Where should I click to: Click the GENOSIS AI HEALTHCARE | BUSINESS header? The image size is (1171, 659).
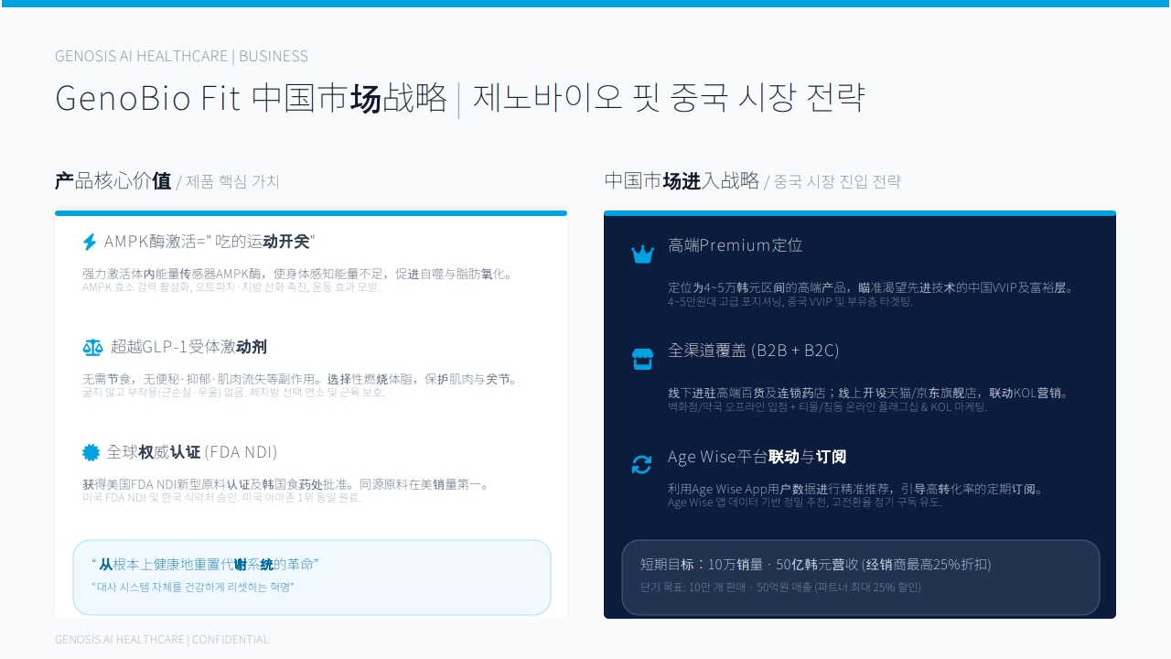(x=181, y=56)
